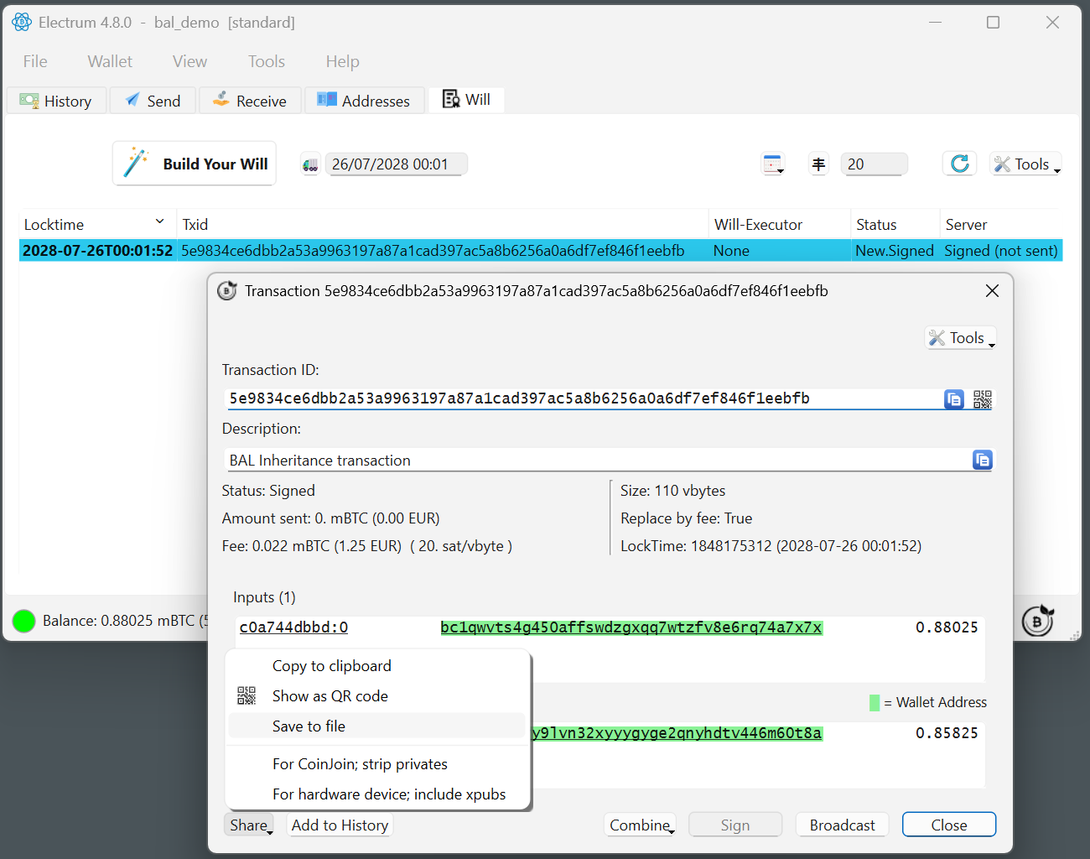Select For CoinJoin; strip privates

(x=376, y=764)
